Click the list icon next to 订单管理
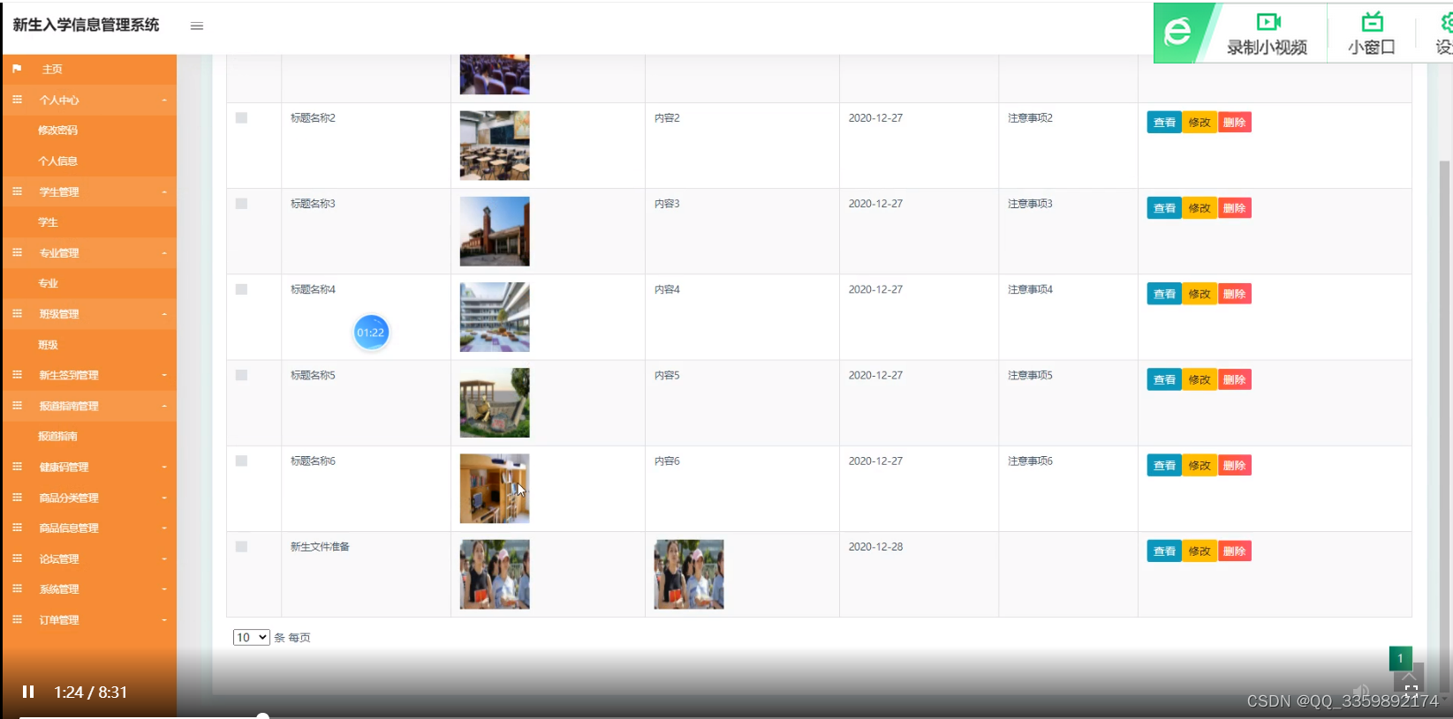This screenshot has width=1453, height=719. [17, 619]
